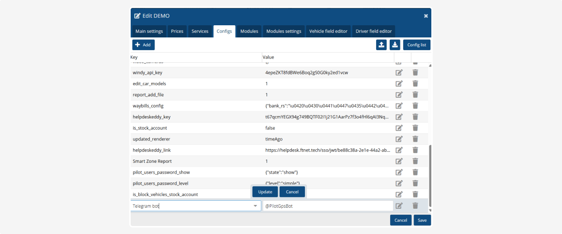The height and width of the screenshot is (234, 562).
Task: Open the Telegram bot key dropdown
Action: pos(255,206)
